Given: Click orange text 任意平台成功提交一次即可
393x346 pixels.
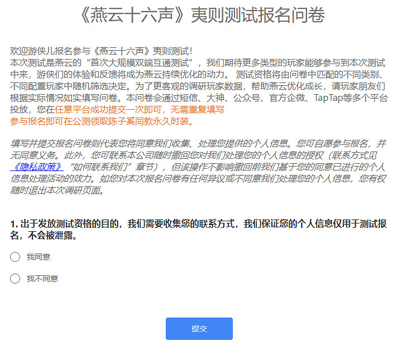Looking at the screenshot, I should tap(108, 110).
